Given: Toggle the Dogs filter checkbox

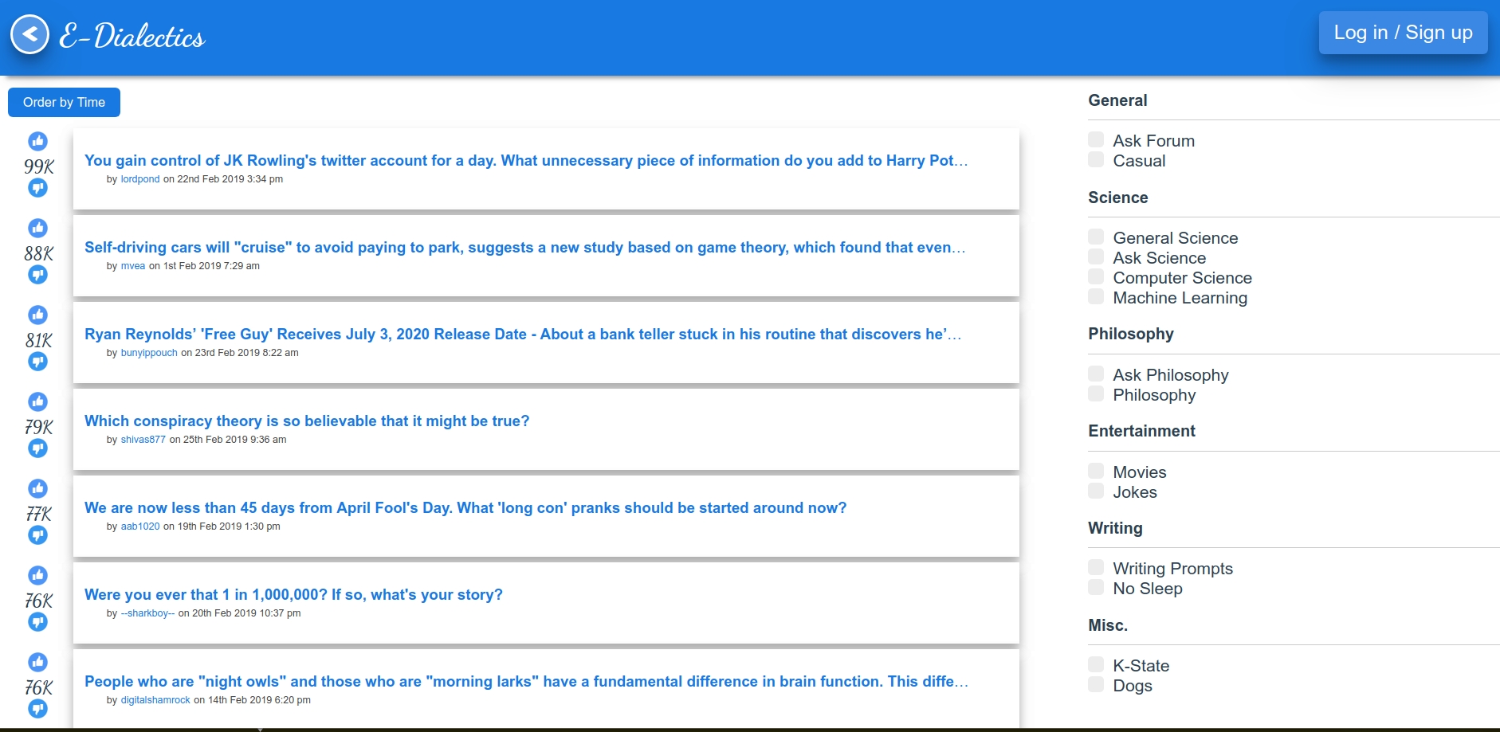Looking at the screenshot, I should [1096, 684].
